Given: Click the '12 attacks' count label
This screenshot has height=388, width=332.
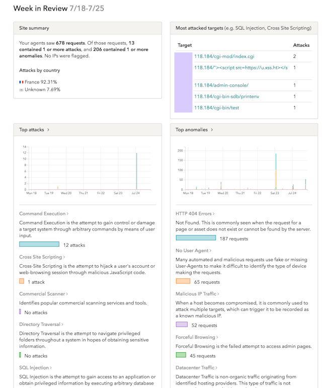Looking at the screenshot, I should (x=74, y=245).
